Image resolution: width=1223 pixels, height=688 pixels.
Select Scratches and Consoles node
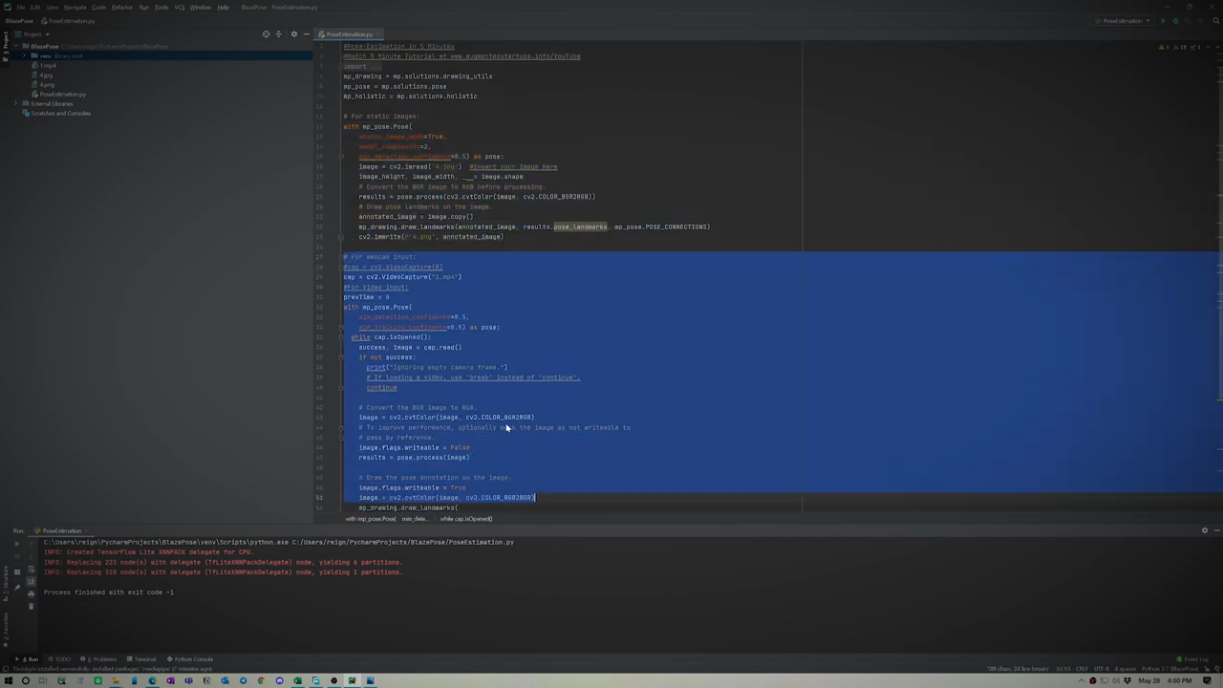coord(60,113)
